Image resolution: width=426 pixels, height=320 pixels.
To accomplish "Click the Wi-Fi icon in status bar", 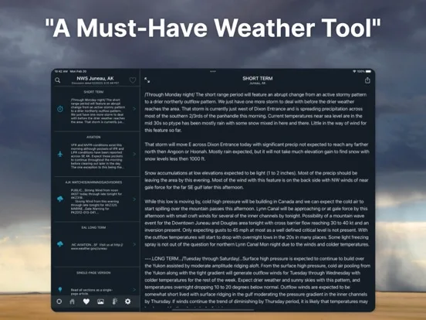I will click(354, 71).
